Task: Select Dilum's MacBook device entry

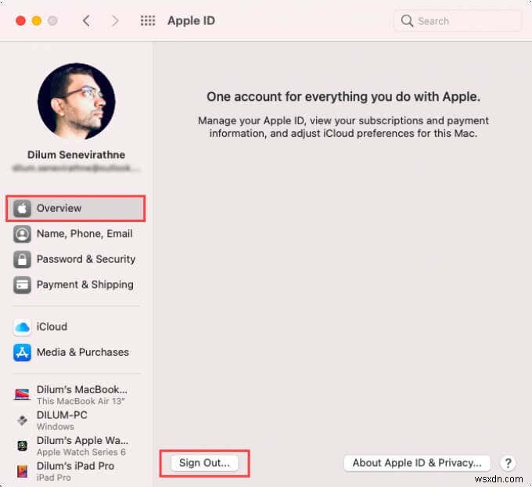Action: [x=76, y=395]
